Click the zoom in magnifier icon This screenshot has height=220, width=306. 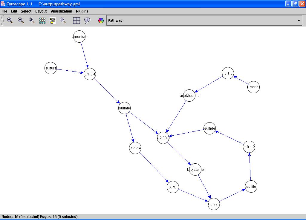(21, 20)
